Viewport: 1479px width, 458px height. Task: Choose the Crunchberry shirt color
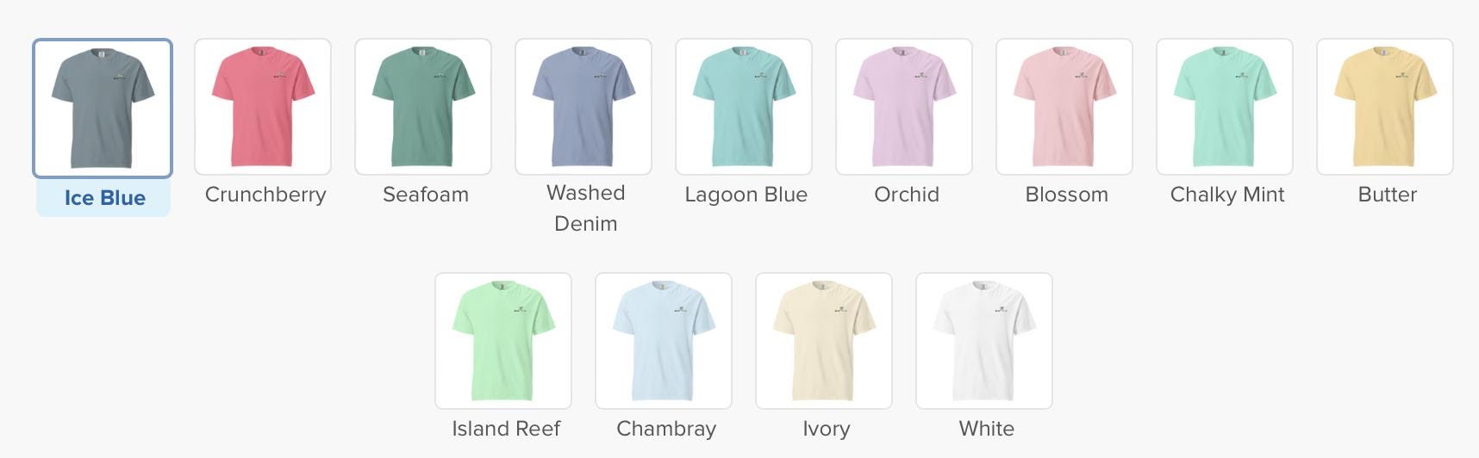click(x=263, y=107)
